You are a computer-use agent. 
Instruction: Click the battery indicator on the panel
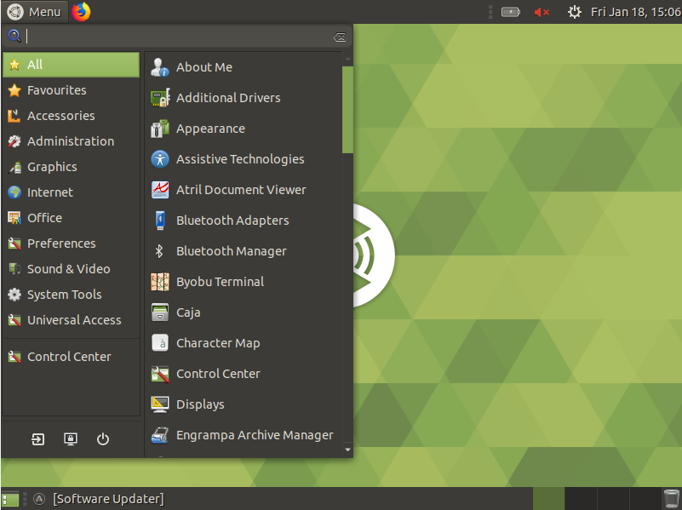click(x=511, y=11)
